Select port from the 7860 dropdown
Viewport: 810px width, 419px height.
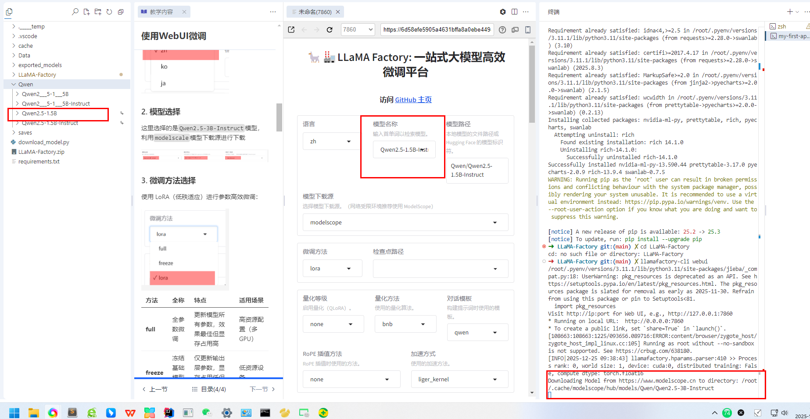coord(358,29)
